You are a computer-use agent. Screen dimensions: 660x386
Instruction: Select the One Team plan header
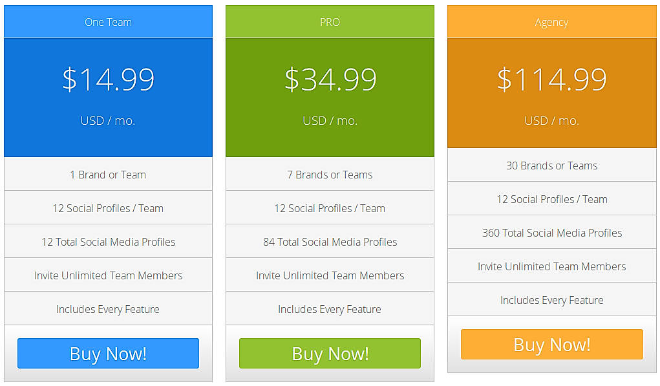[108, 22]
